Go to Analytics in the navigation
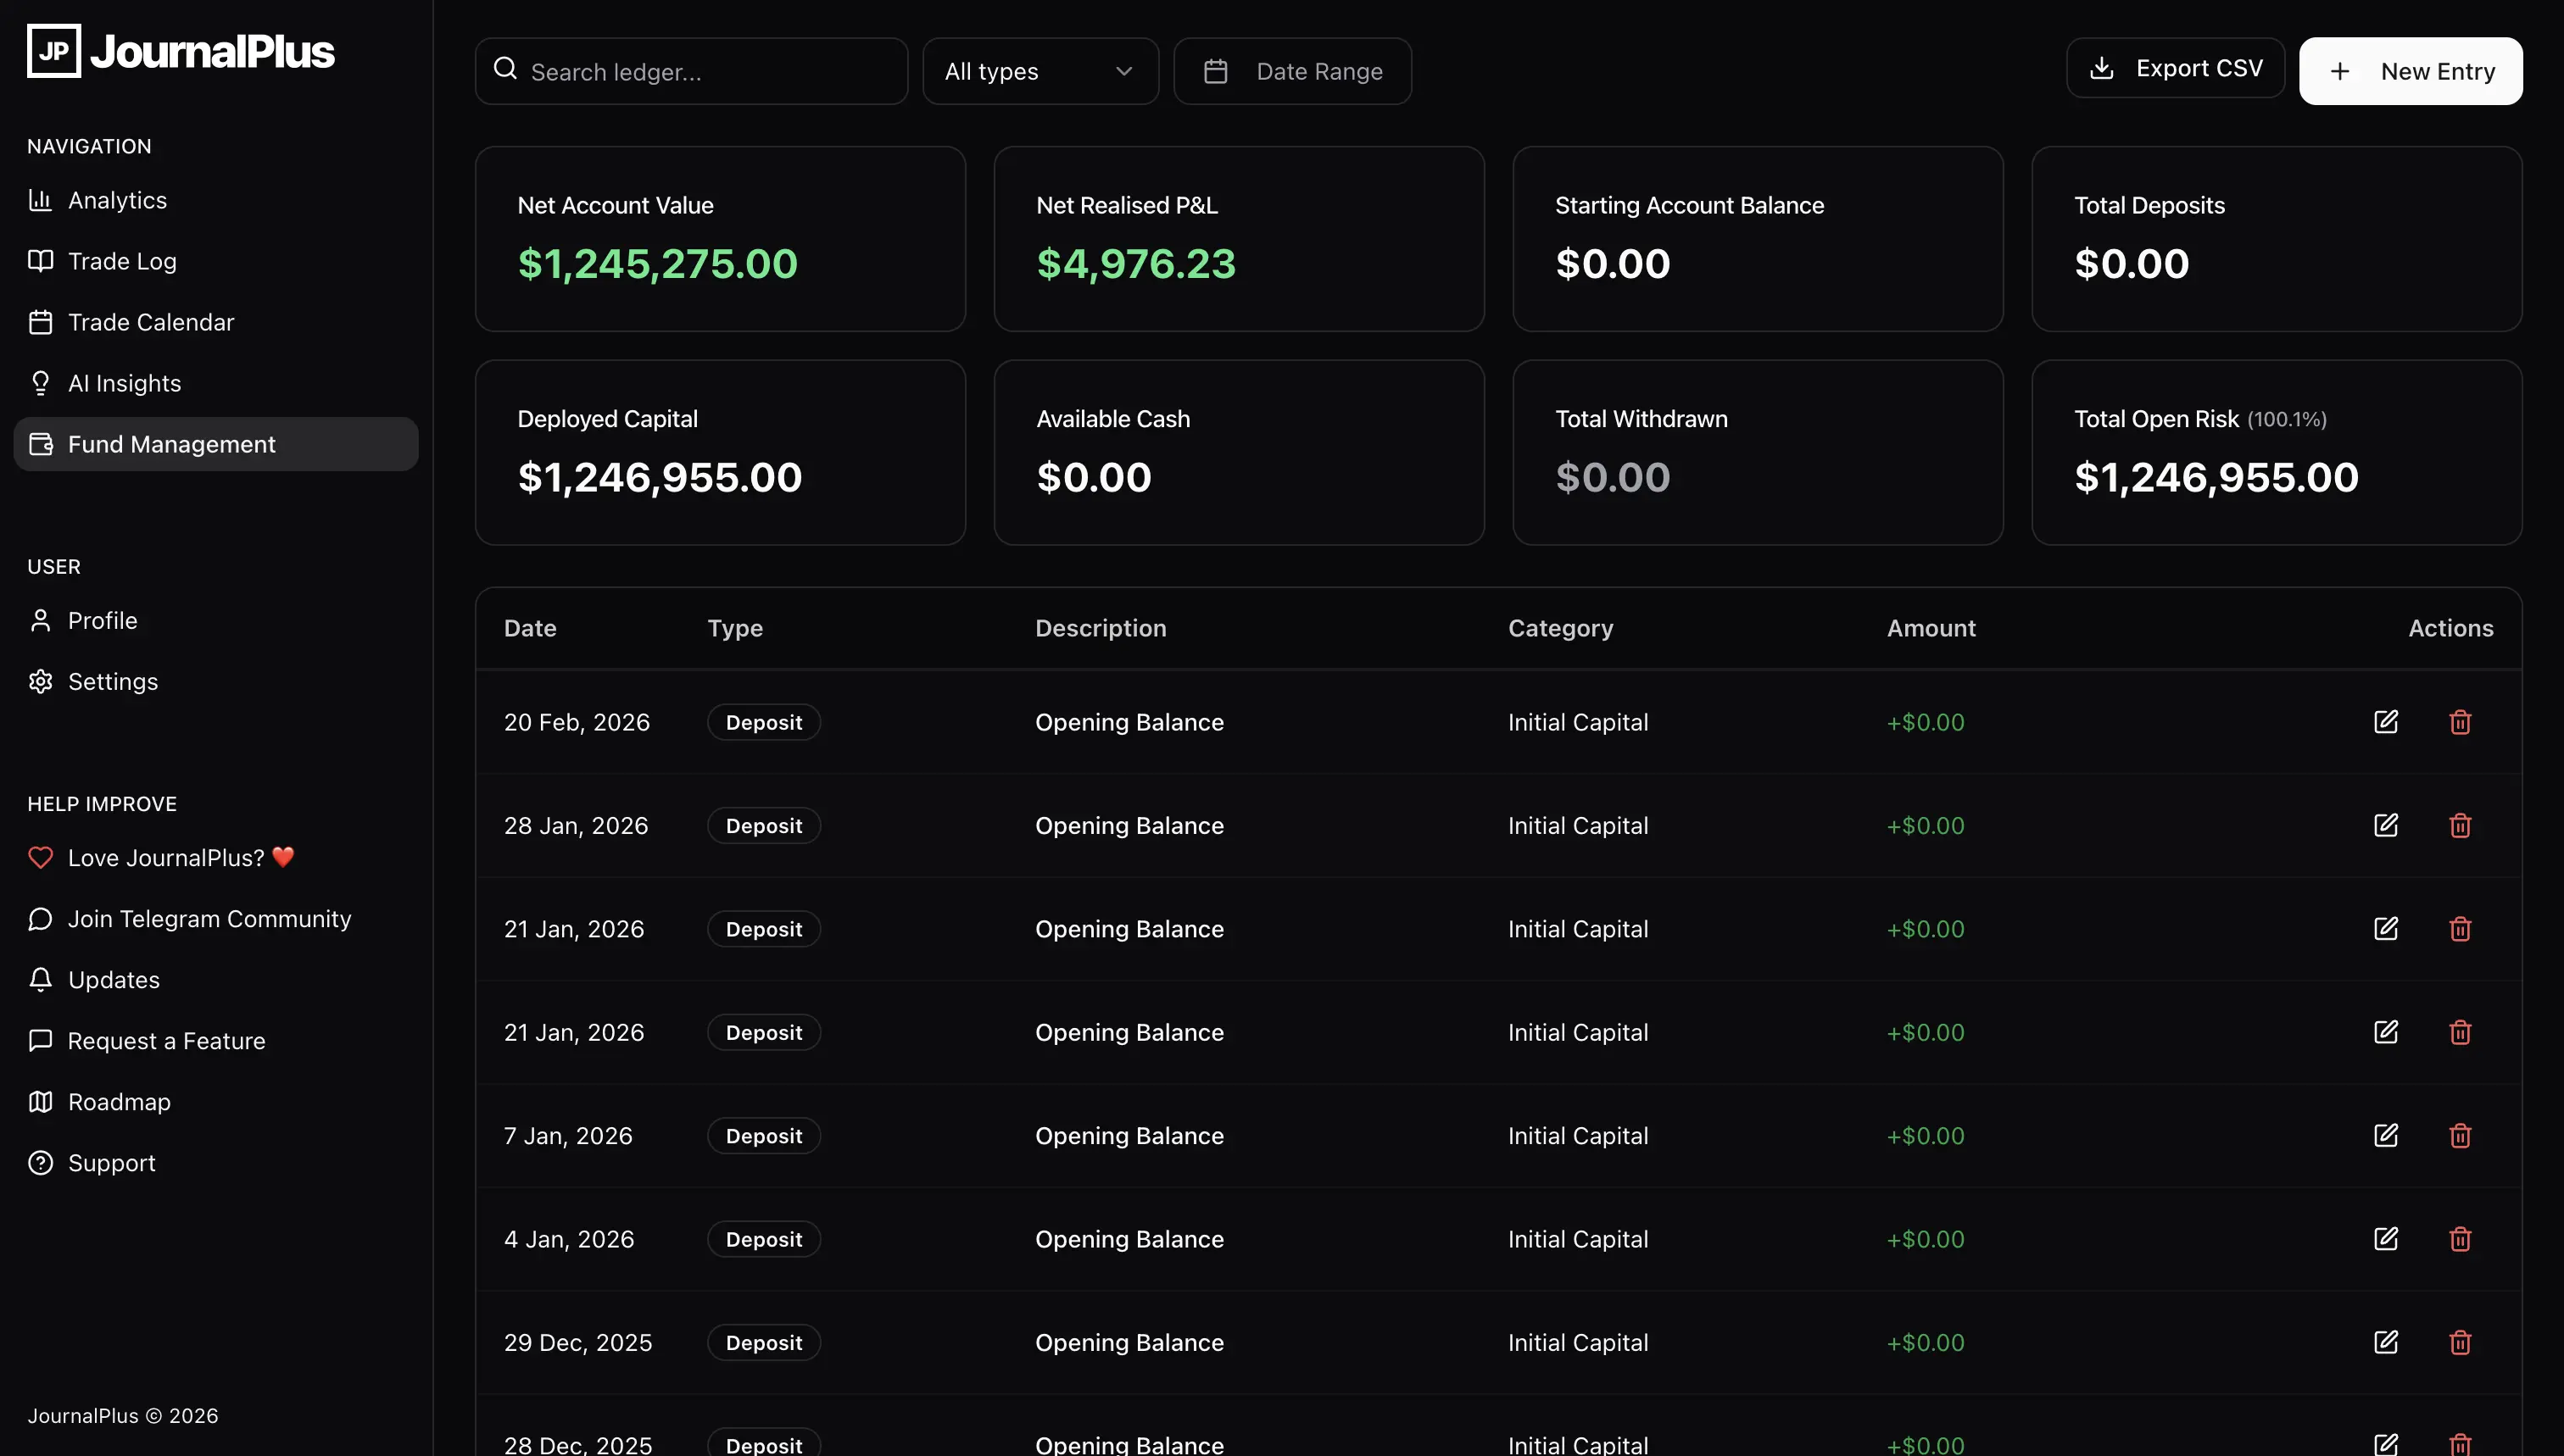 (x=117, y=200)
